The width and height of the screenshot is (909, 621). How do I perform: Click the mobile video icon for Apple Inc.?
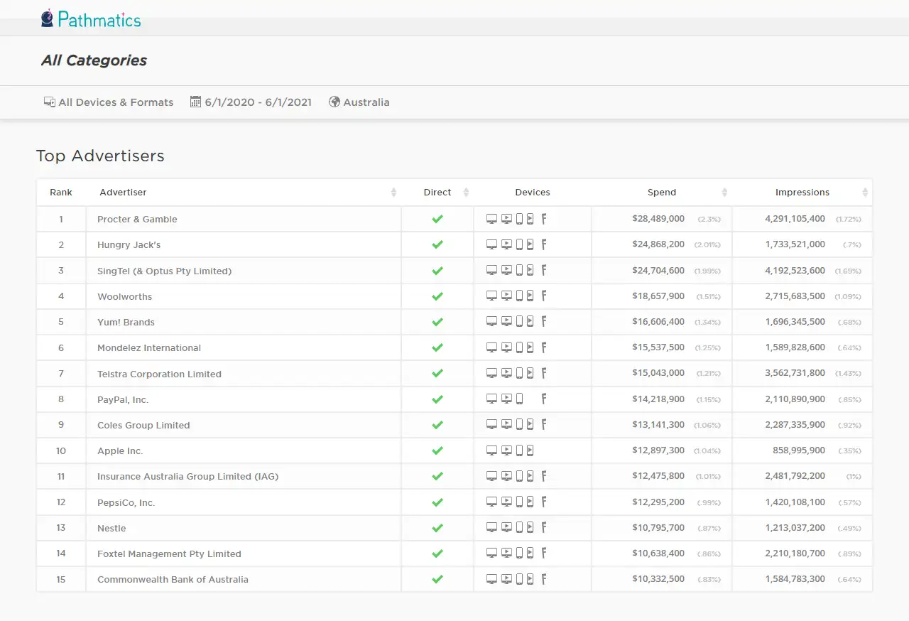pyautogui.click(x=530, y=450)
